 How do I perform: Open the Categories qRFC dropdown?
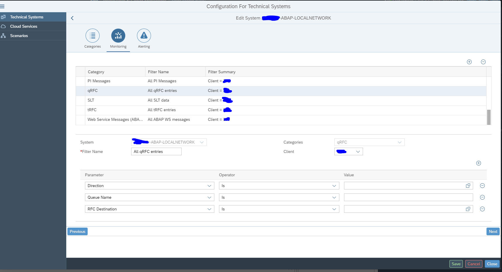point(400,142)
